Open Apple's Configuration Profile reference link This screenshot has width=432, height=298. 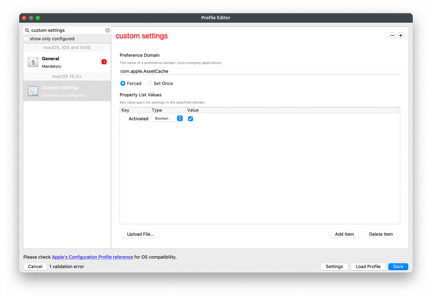93,257
